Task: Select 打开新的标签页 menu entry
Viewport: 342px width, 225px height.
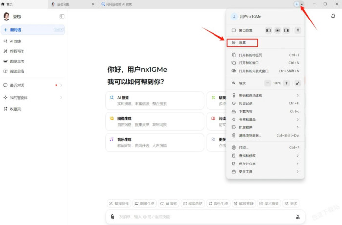Action: (265, 55)
